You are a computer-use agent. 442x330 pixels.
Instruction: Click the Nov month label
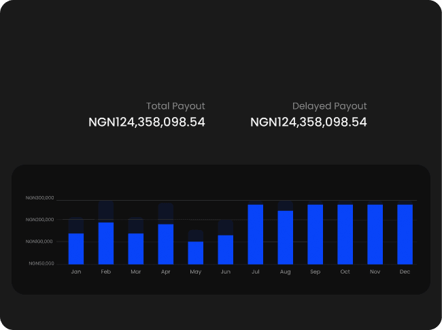[375, 271]
